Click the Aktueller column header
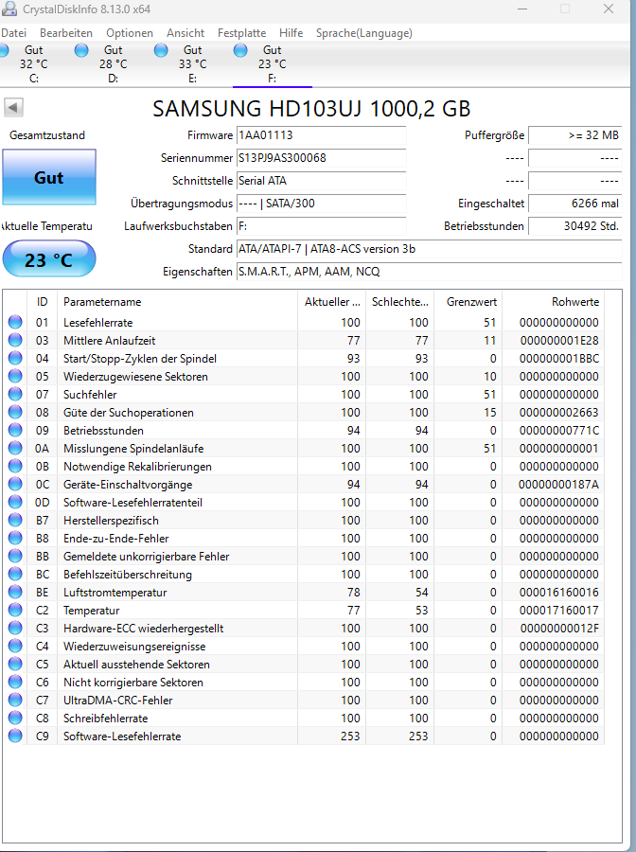This screenshot has height=852, width=636. (x=332, y=302)
